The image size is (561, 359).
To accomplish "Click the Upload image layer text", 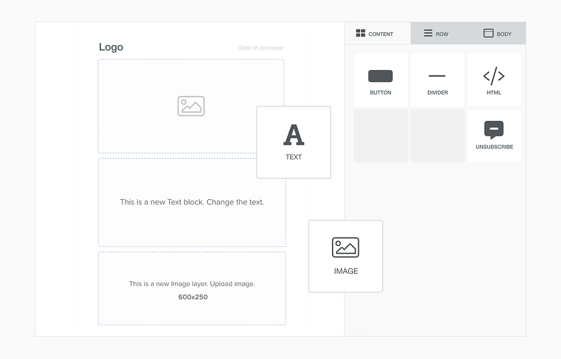I will tap(192, 284).
